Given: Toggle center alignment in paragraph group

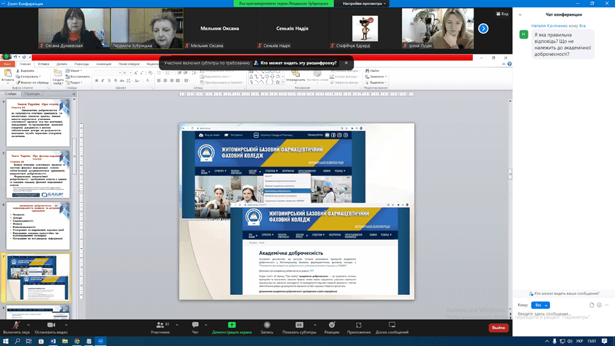Looking at the screenshot, I should (x=165, y=80).
